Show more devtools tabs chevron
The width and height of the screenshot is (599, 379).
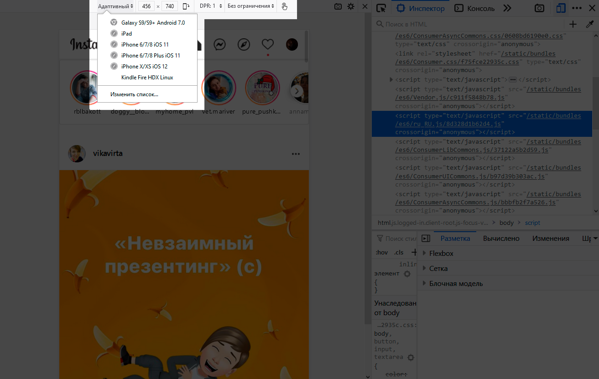tap(507, 8)
